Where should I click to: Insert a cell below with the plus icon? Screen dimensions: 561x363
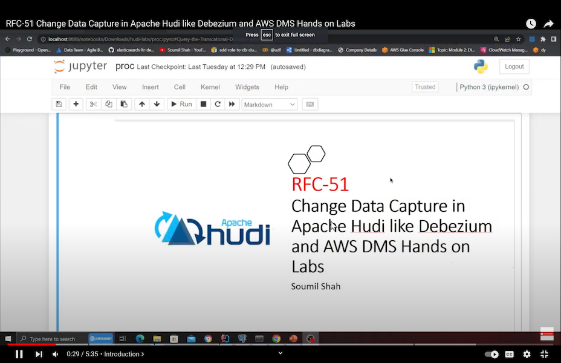tap(76, 104)
